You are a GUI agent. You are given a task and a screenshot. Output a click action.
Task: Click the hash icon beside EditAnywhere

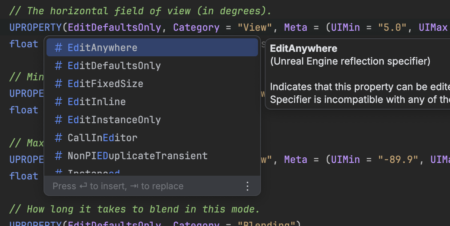click(x=58, y=48)
